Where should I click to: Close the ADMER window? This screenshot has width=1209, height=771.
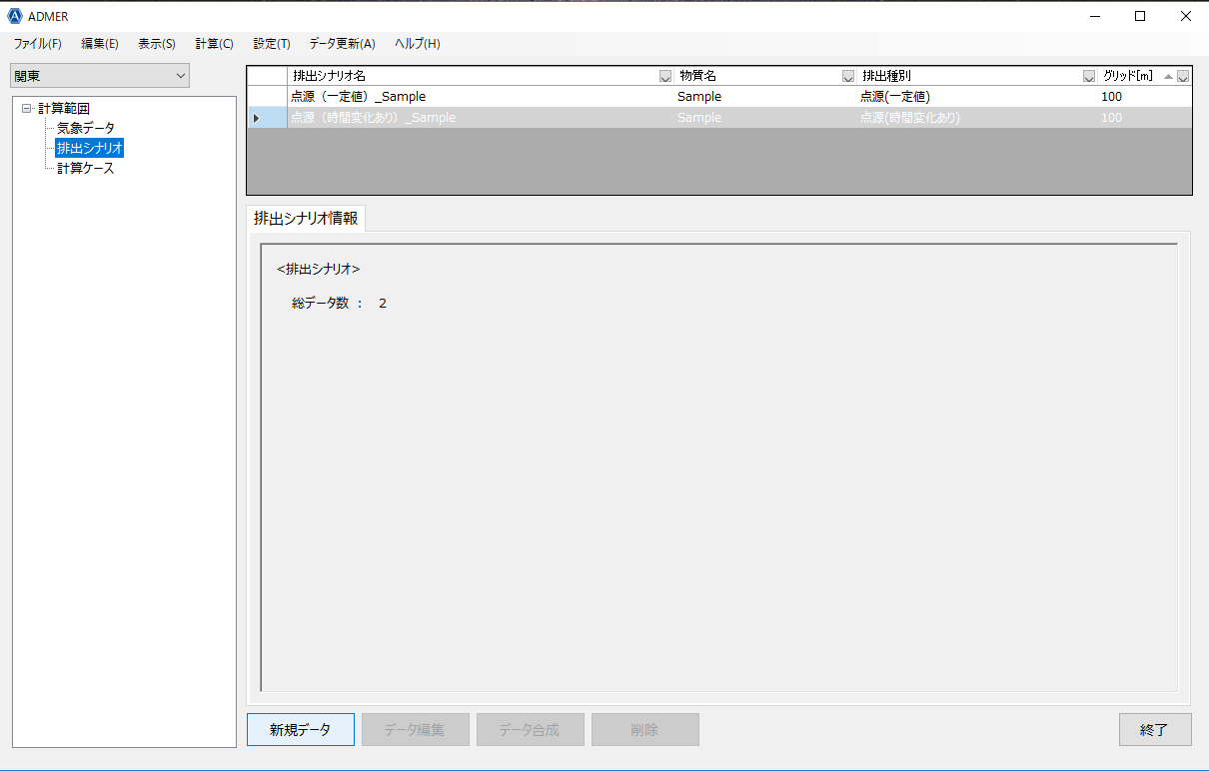(x=1186, y=16)
